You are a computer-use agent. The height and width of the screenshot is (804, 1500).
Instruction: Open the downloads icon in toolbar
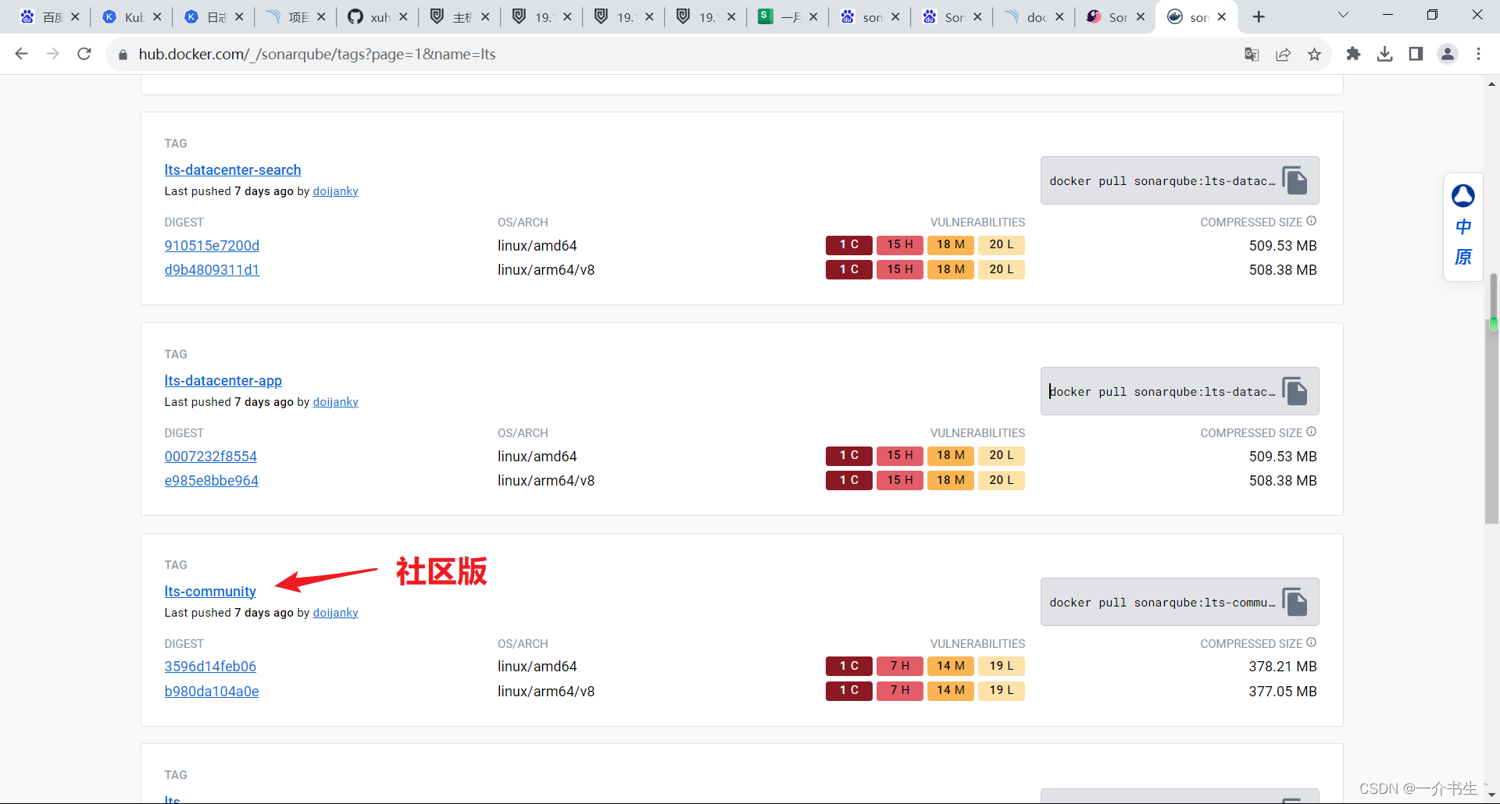1384,54
